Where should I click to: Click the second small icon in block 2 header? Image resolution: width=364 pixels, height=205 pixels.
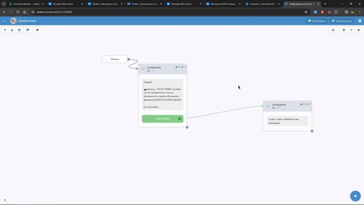tap(304, 104)
